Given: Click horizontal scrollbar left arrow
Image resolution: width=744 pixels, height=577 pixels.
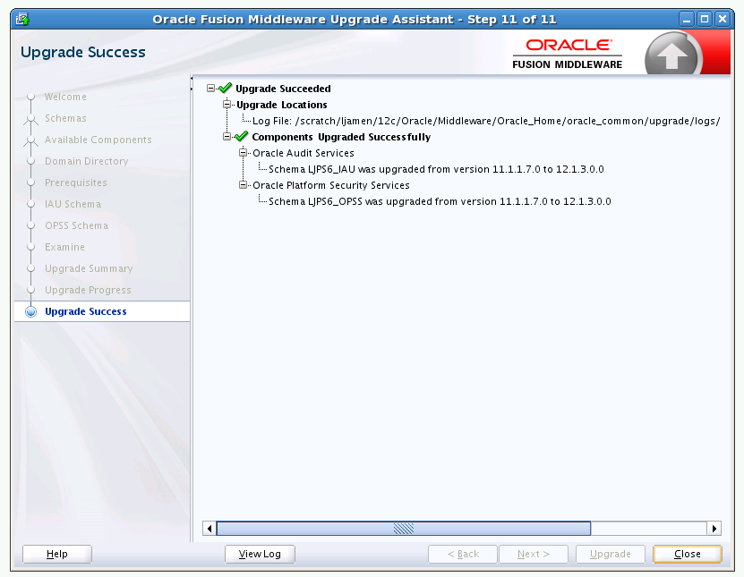Looking at the screenshot, I should 210,528.
